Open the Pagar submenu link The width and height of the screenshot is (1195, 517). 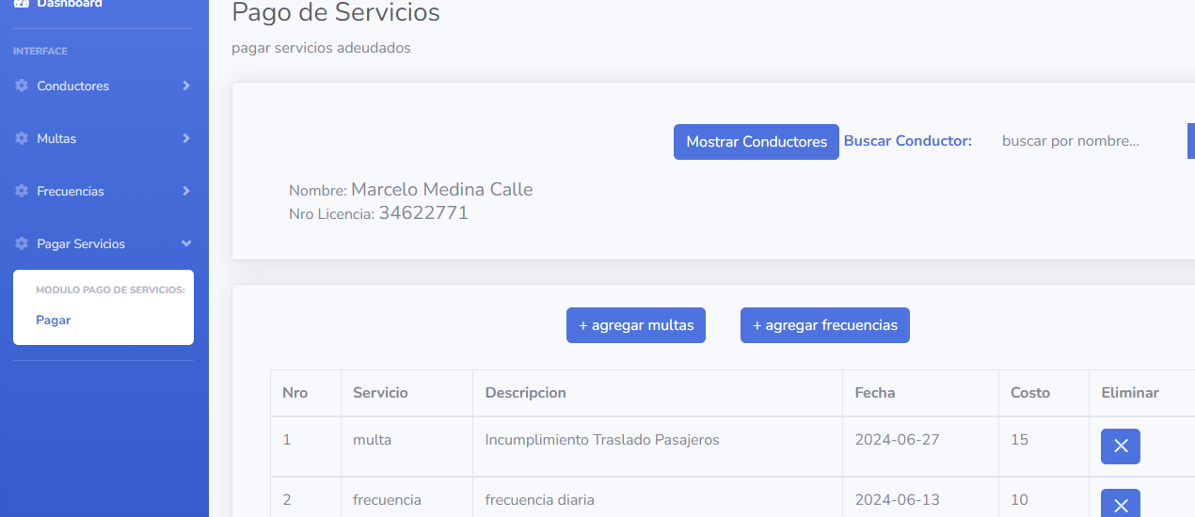pos(54,320)
